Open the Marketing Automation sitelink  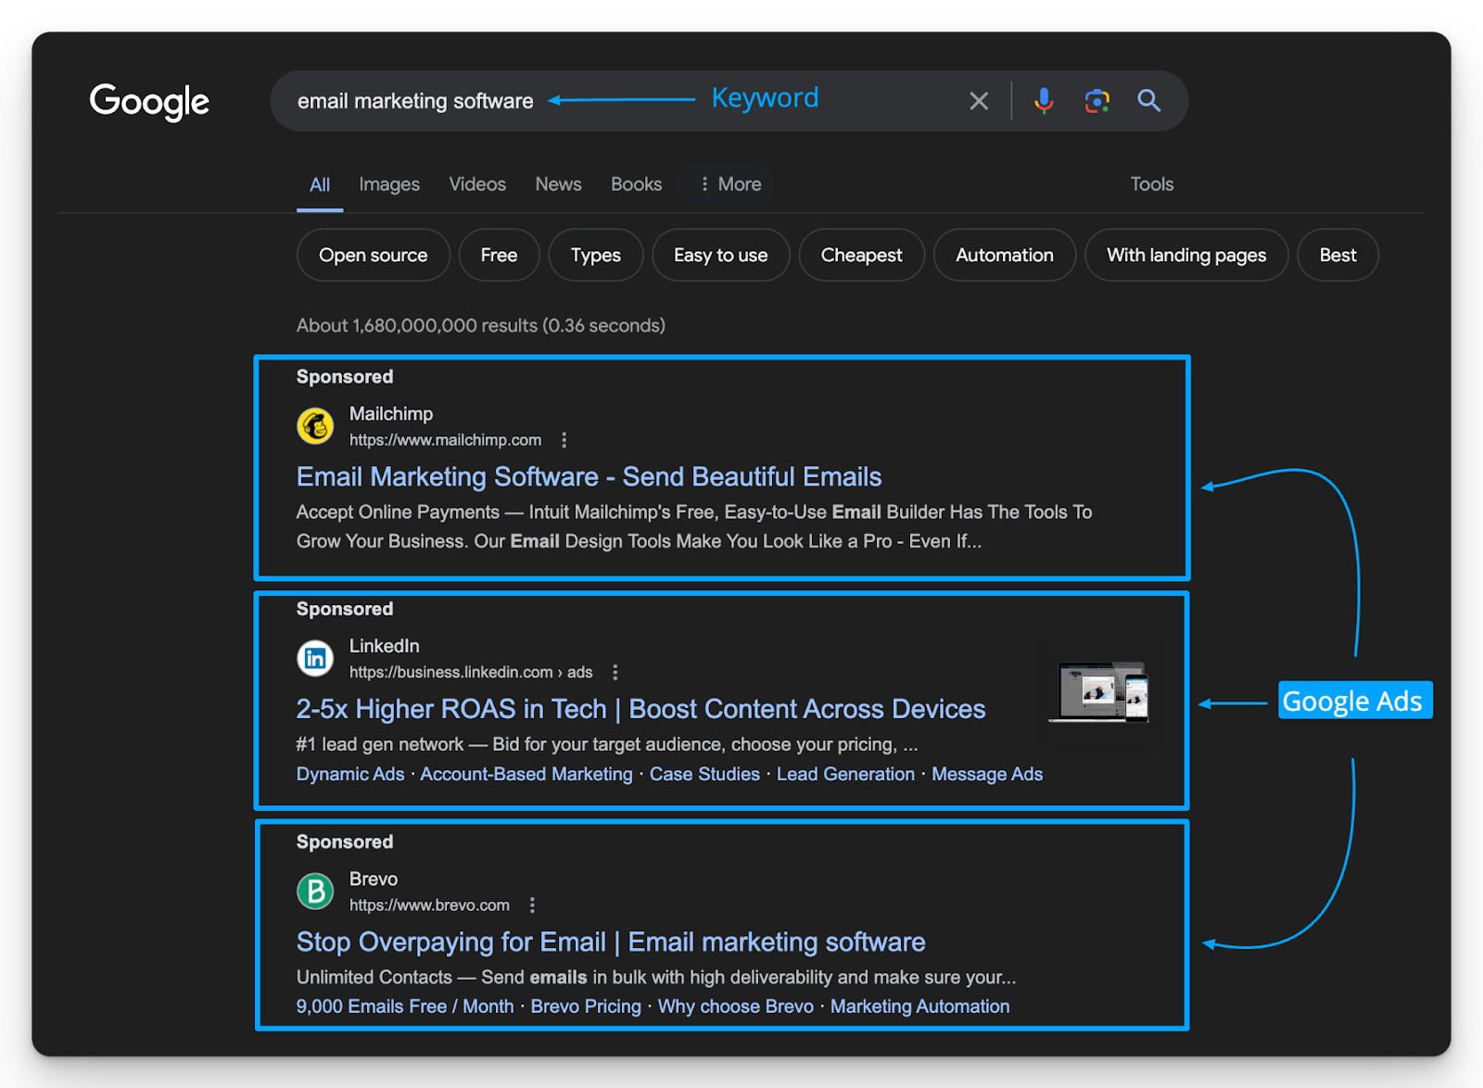pyautogui.click(x=920, y=1006)
